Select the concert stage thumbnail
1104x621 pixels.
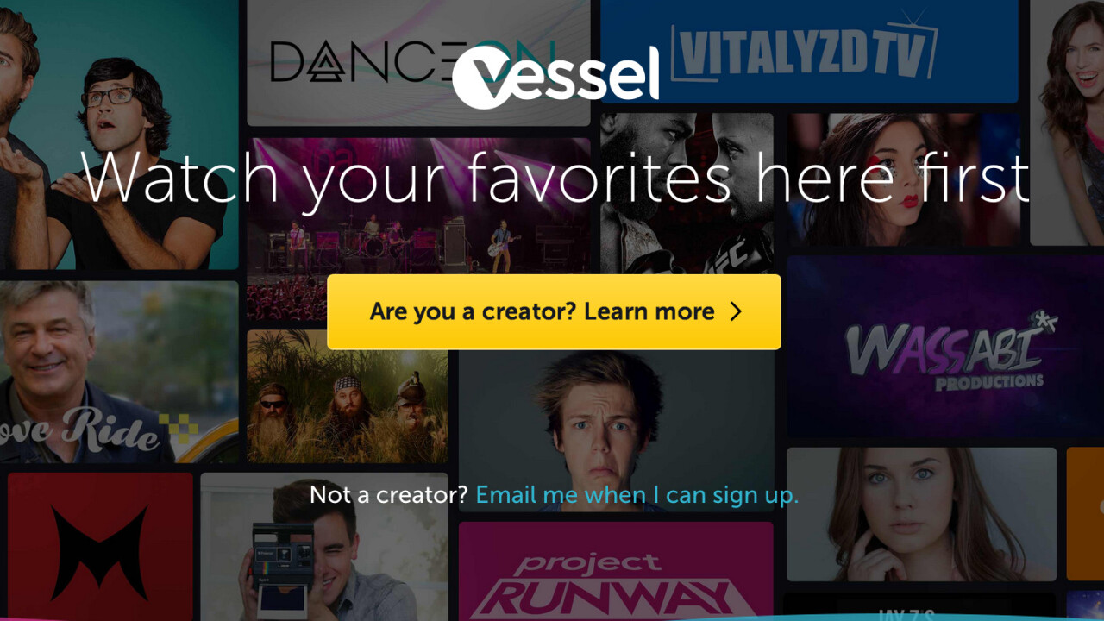click(x=418, y=229)
